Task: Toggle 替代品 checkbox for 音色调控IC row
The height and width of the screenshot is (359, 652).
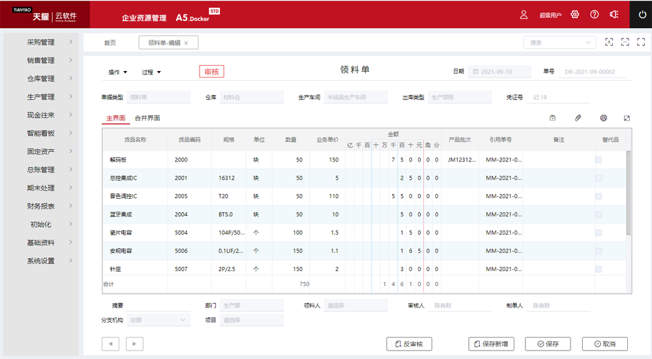Action: (598, 196)
